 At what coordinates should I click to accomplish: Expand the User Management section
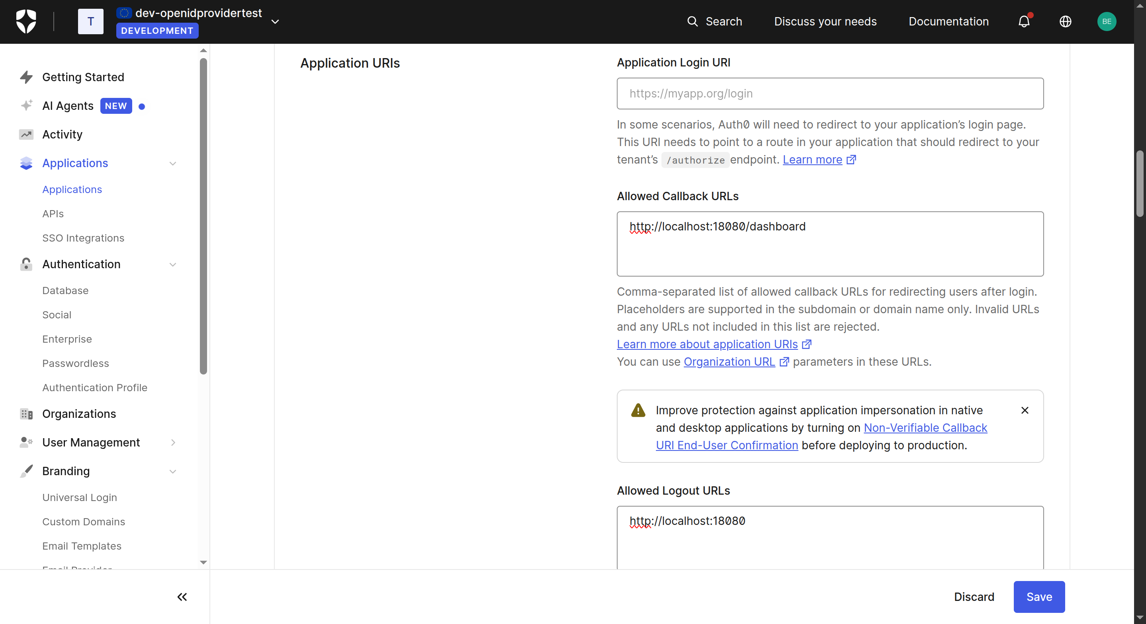click(172, 443)
